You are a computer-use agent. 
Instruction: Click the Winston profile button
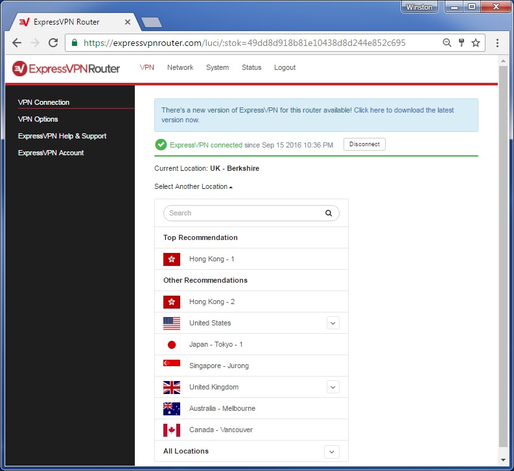tap(419, 7)
